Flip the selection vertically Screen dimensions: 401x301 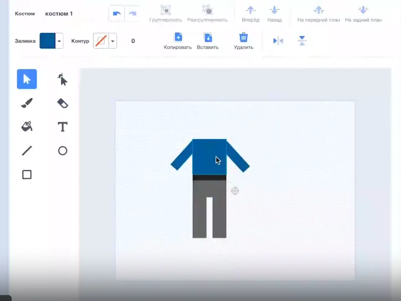pos(302,41)
